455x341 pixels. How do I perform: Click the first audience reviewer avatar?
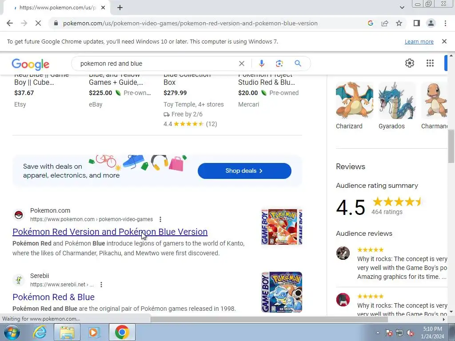[343, 253]
